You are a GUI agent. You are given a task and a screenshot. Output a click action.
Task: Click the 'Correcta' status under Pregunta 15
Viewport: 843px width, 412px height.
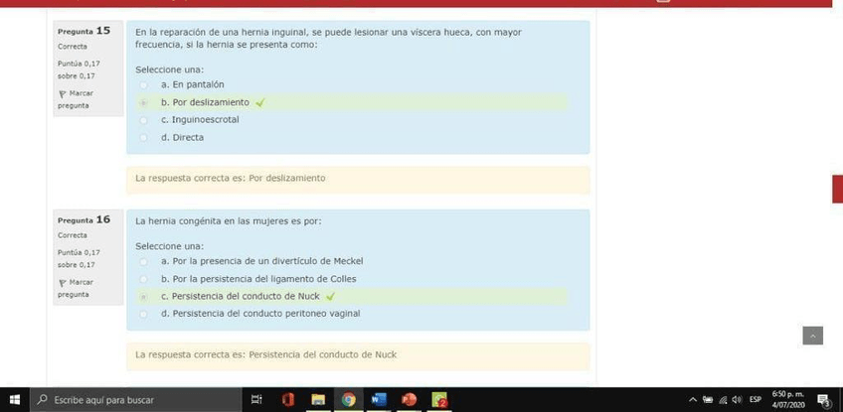click(x=73, y=47)
